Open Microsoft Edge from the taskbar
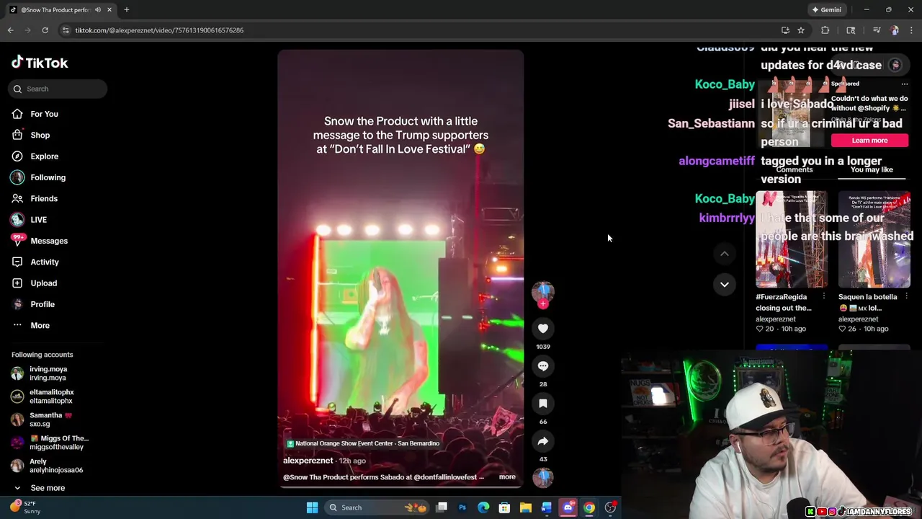 click(483, 507)
